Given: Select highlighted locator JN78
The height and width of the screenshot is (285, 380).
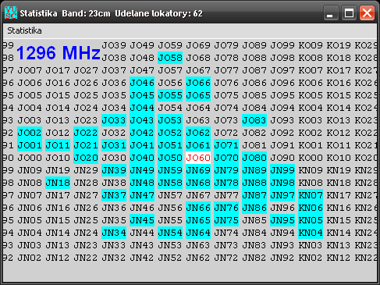Looking at the screenshot, I should (226, 183).
